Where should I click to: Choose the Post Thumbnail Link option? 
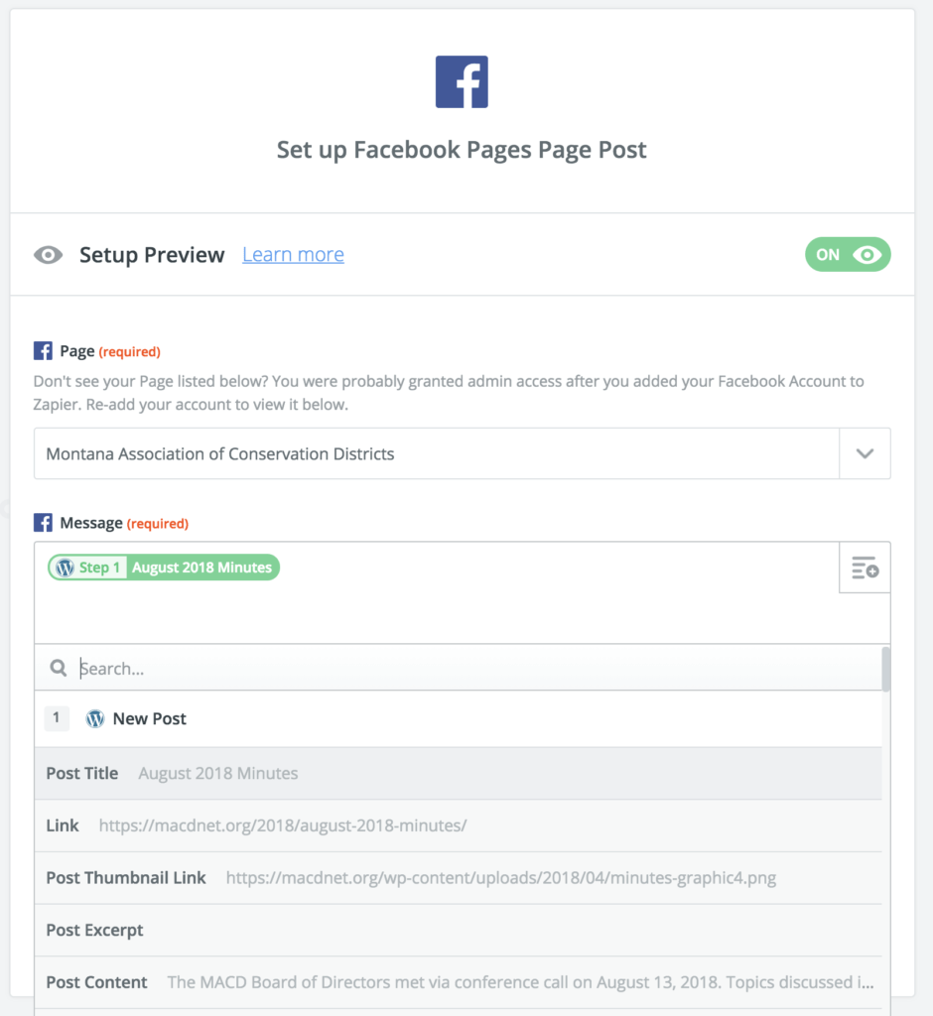click(x=458, y=877)
